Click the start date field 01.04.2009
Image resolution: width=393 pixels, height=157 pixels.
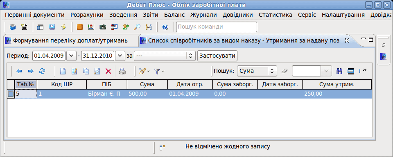coord(49,56)
